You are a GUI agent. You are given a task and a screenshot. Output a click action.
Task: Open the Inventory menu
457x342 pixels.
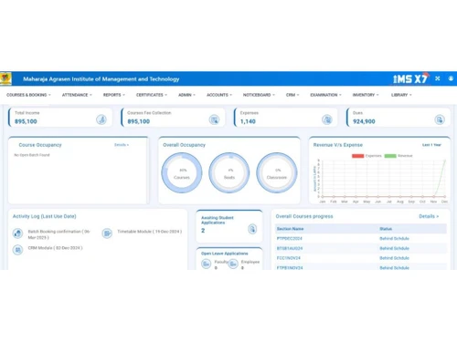[x=366, y=95]
